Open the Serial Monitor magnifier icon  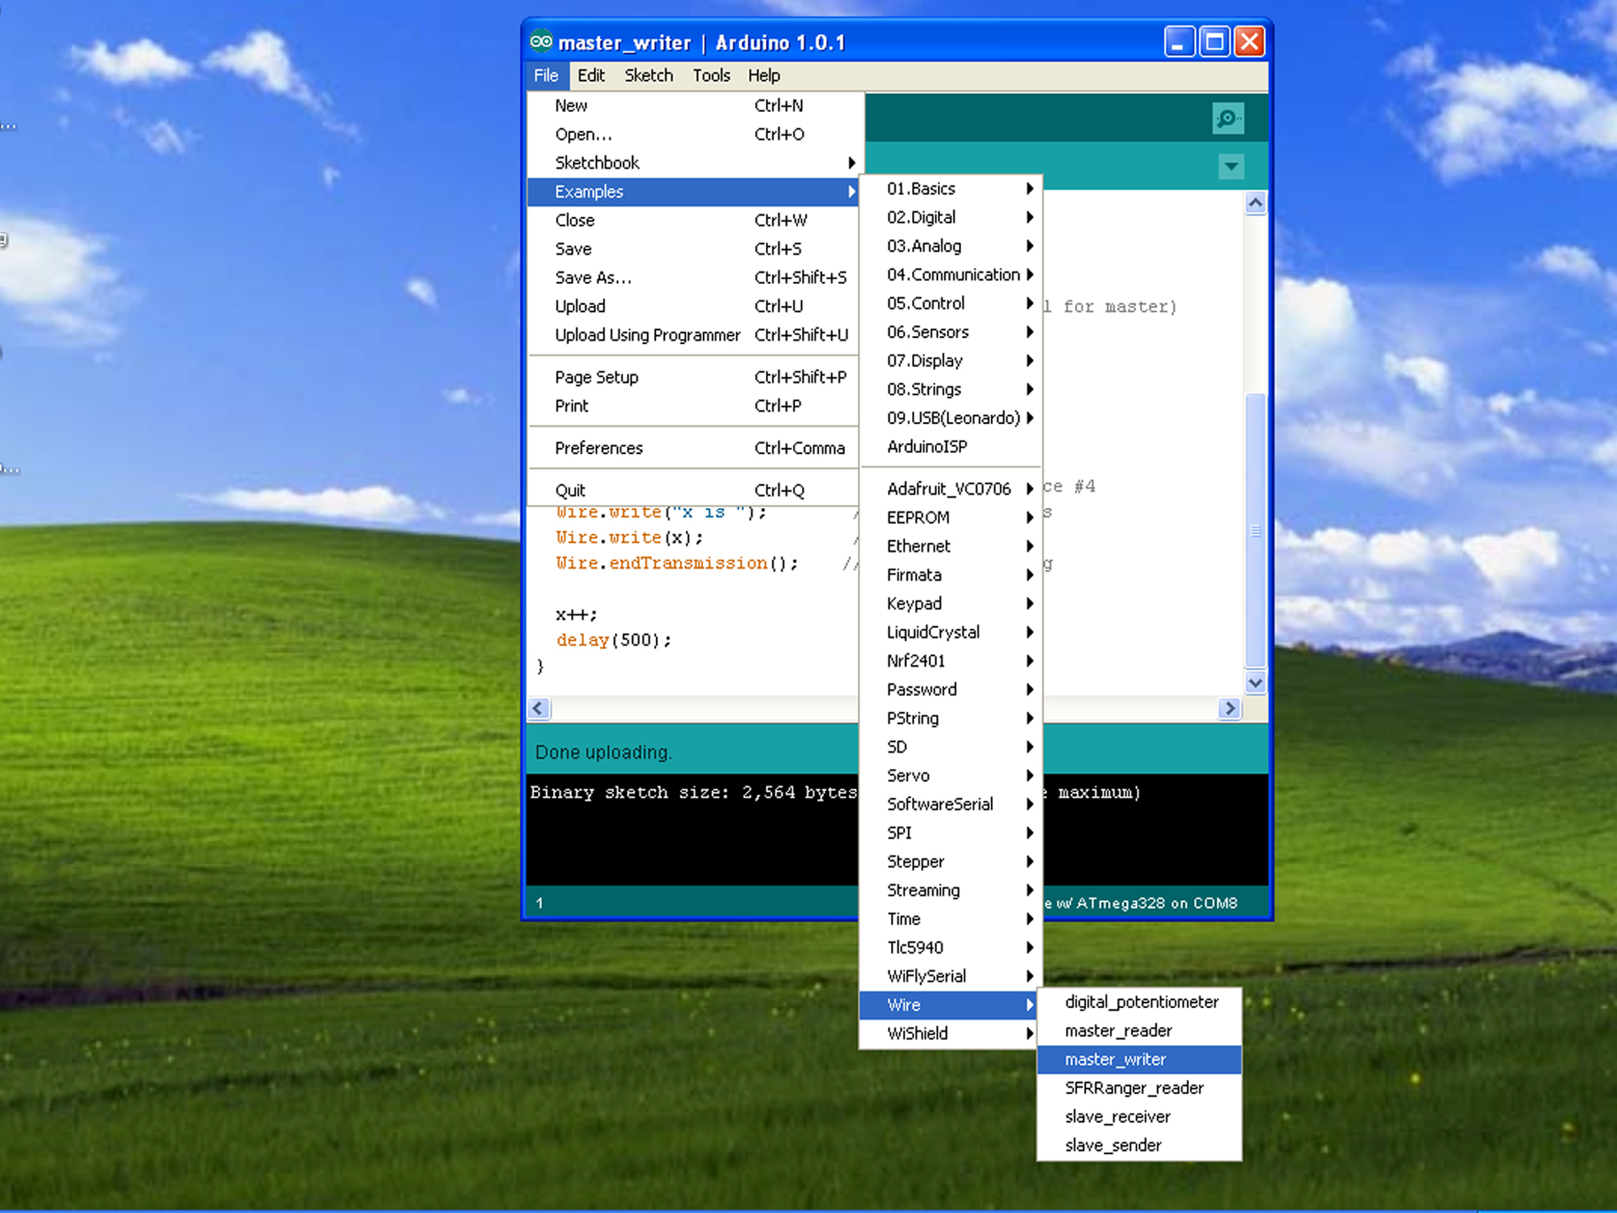1228,118
